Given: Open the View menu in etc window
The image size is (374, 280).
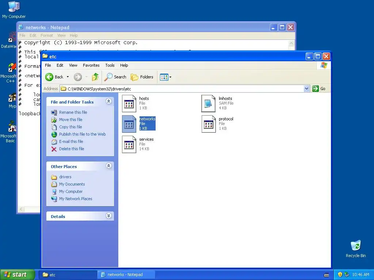Looking at the screenshot, I should coord(73,65).
